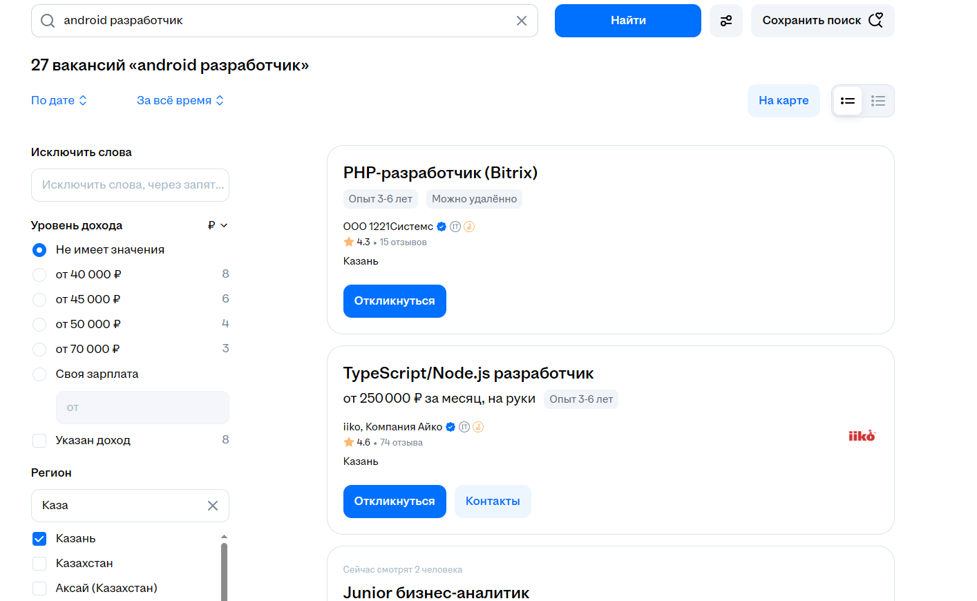The width and height of the screenshot is (977, 601).
Task: Uncheck the Казань region checkbox
Action: [39, 539]
